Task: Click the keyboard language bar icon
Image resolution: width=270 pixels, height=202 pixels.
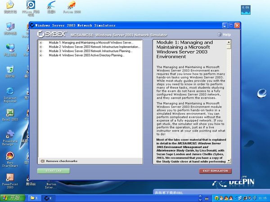Action: [207, 199]
